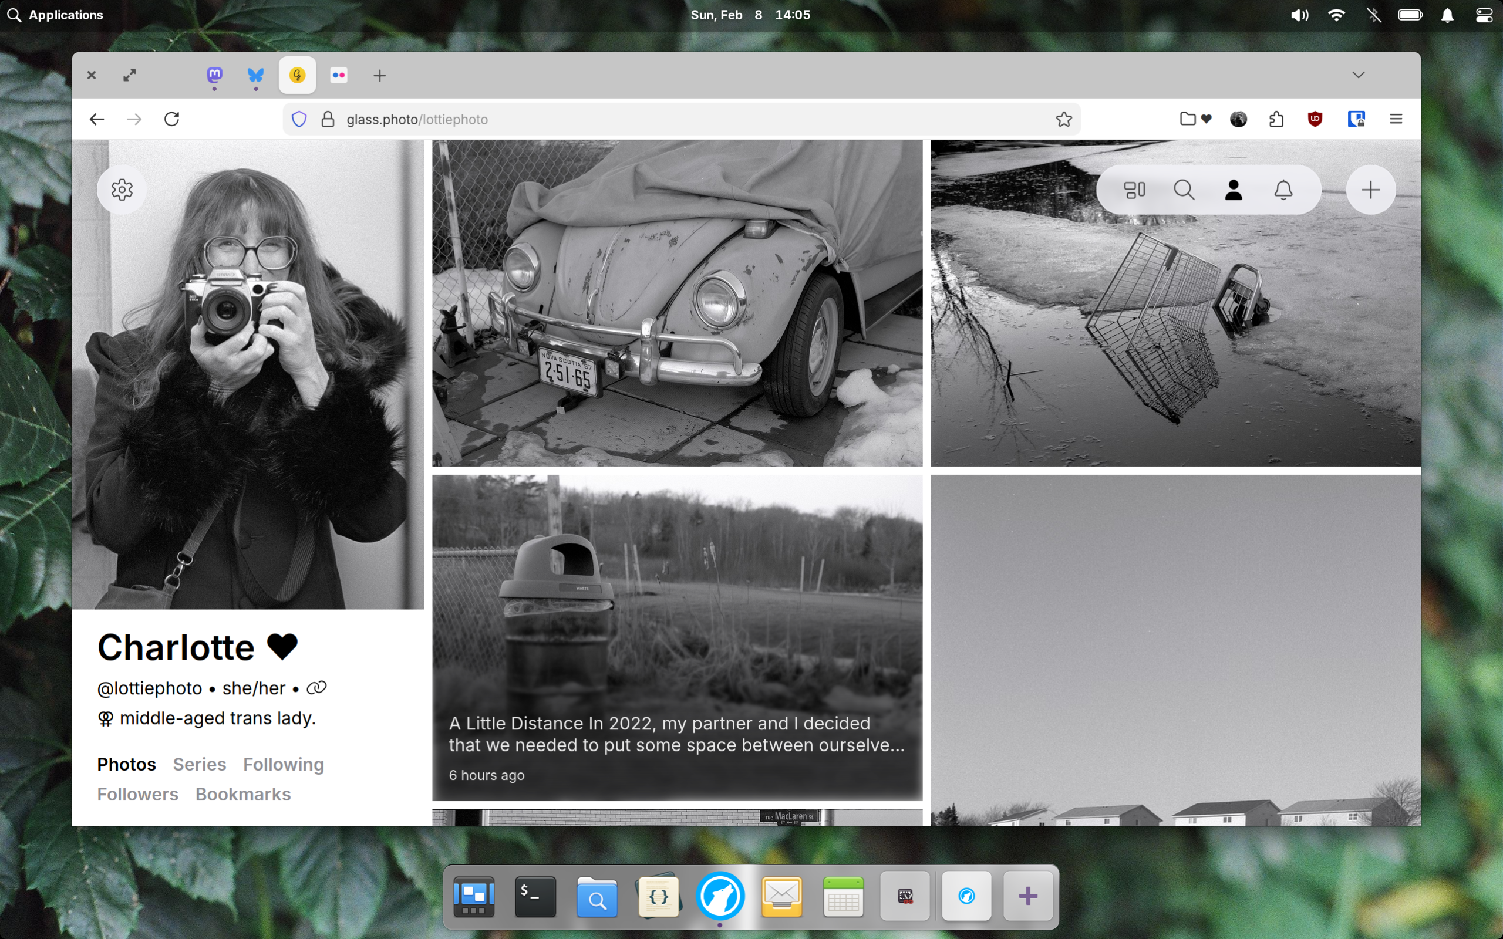Expand the list all tabs chevron
The height and width of the screenshot is (939, 1503).
click(x=1359, y=75)
